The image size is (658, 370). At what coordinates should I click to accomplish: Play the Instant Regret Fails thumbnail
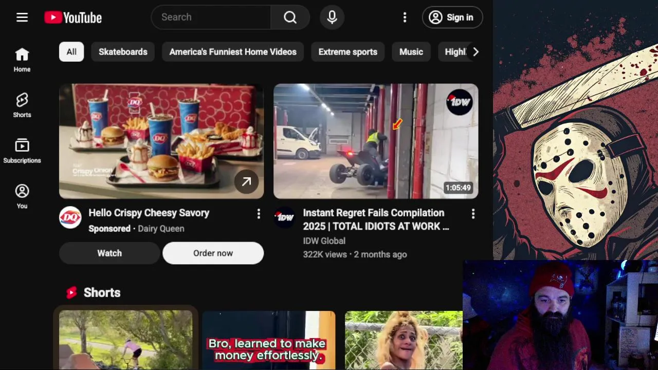pos(376,141)
